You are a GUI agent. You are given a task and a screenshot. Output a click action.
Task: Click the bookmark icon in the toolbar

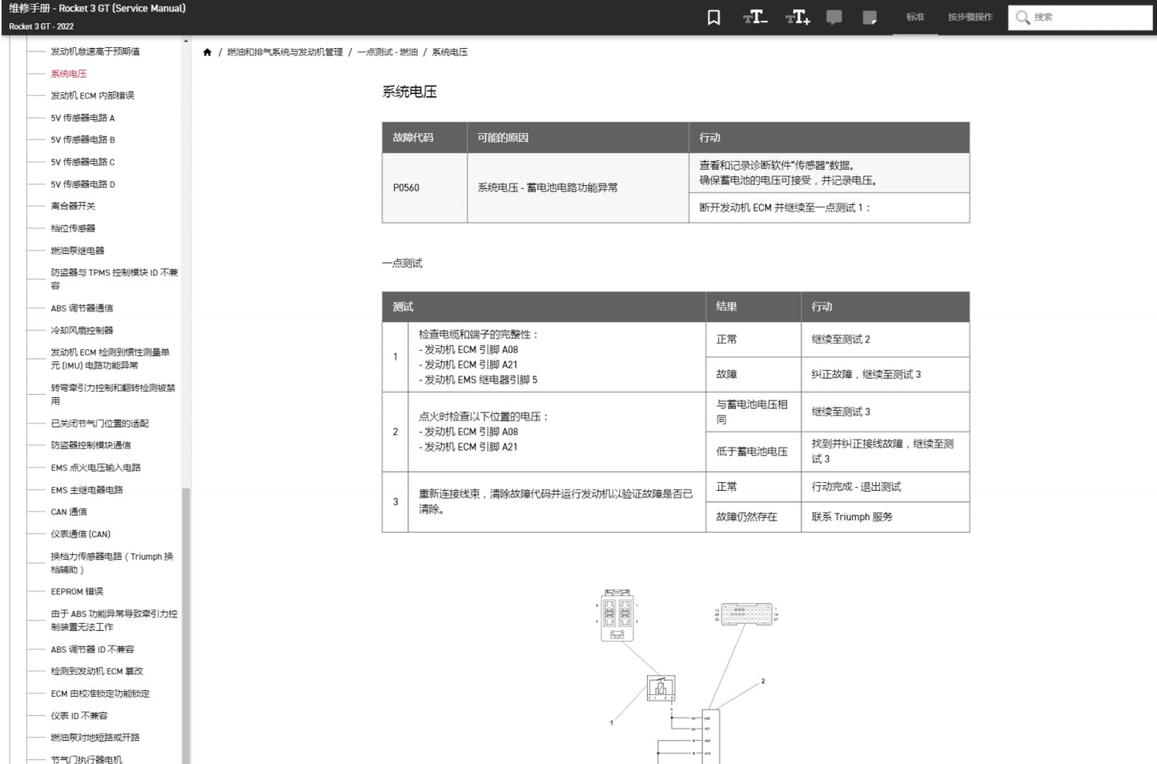pyautogui.click(x=713, y=17)
